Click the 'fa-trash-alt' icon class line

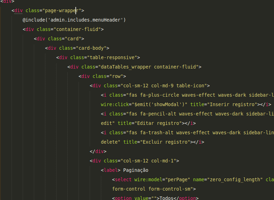(x=187, y=133)
